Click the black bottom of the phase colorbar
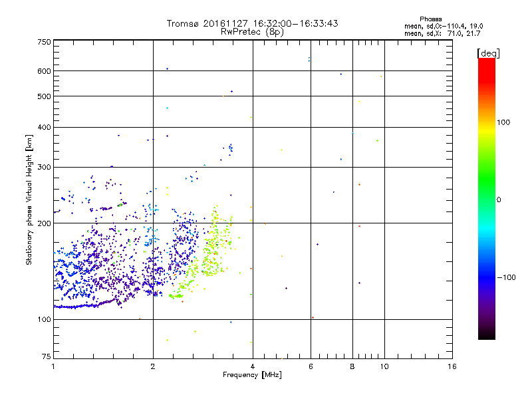532x399 pixels. [487, 334]
